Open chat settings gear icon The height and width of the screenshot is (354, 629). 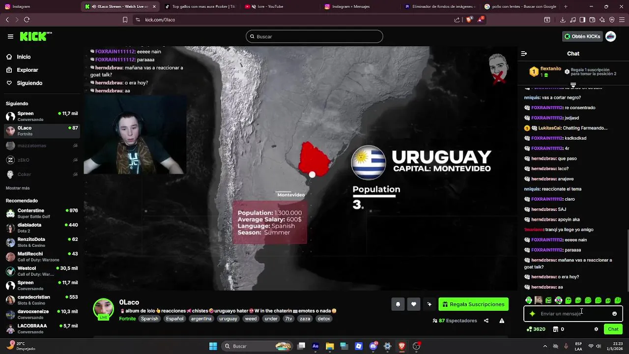pyautogui.click(x=596, y=329)
